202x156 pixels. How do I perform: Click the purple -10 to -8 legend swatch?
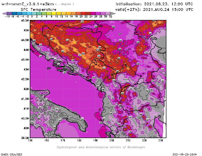tap(10, 13)
